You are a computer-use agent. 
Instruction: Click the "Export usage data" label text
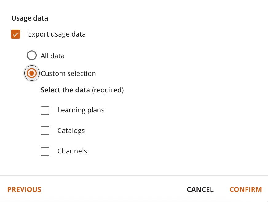[57, 34]
